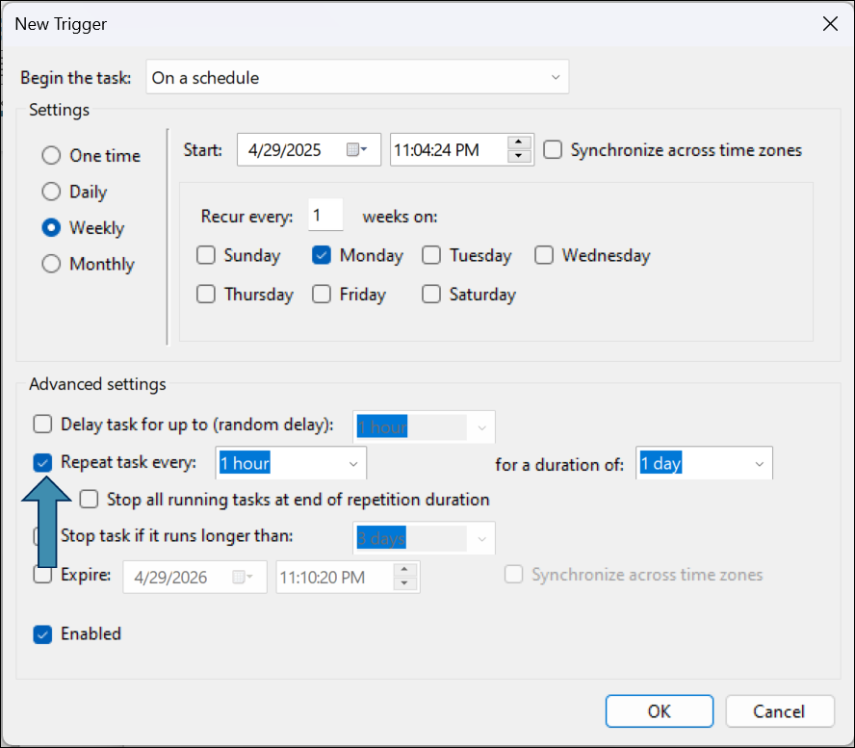Disable the Repeat task every checkbox
The width and height of the screenshot is (855, 748).
click(x=42, y=463)
